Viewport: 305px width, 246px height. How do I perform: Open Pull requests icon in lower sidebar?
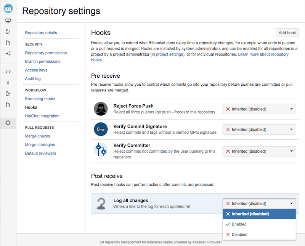coord(8,105)
